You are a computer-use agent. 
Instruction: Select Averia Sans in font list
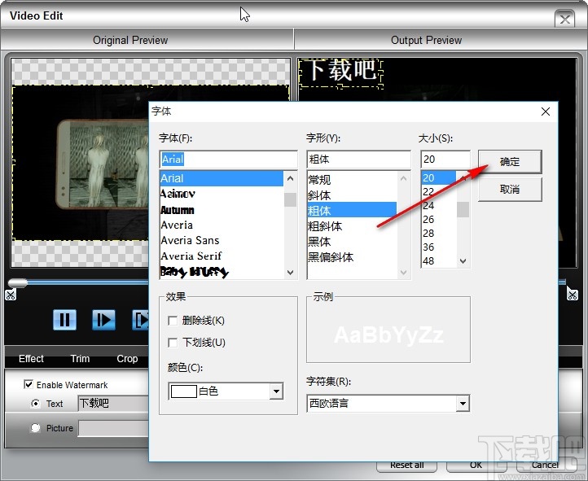pyautogui.click(x=190, y=240)
